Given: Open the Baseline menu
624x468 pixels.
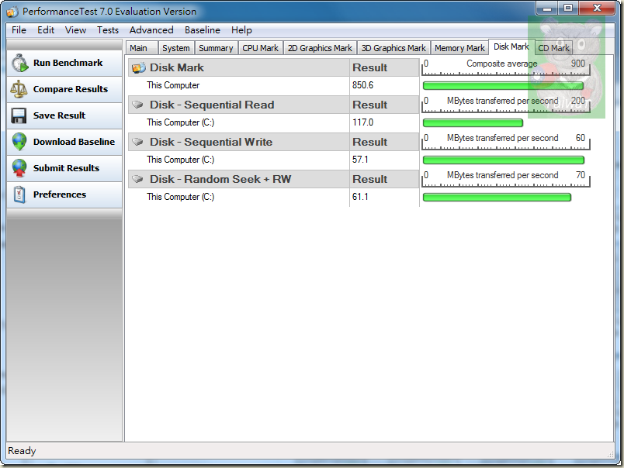Looking at the screenshot, I should tap(202, 30).
